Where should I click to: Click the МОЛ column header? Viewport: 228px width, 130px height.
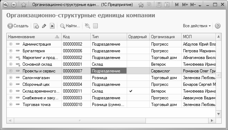point(199,37)
